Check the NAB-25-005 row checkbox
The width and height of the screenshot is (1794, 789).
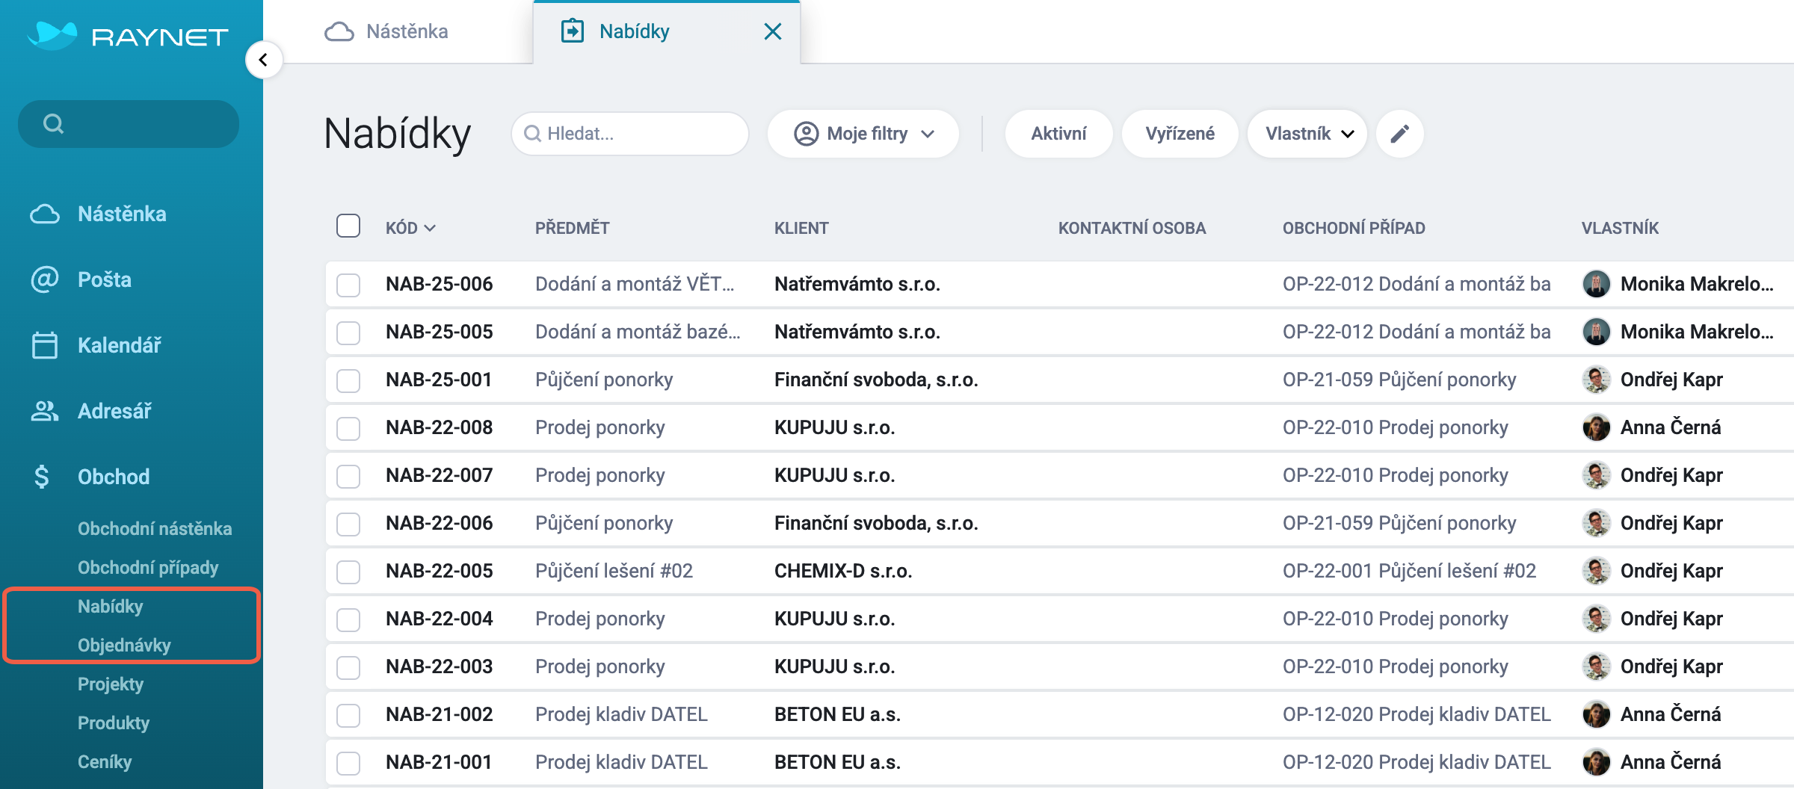348,332
